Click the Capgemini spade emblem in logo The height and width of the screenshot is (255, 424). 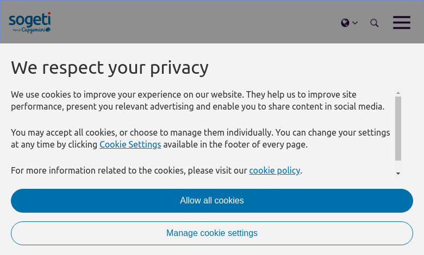coord(48,30)
